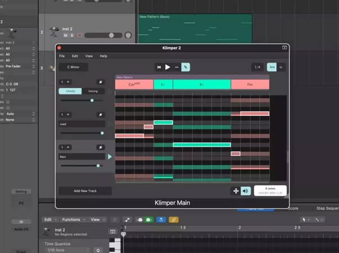This screenshot has width=339, height=253.
Task: Mute the Inst 2 track with M button
Action: point(65,35)
